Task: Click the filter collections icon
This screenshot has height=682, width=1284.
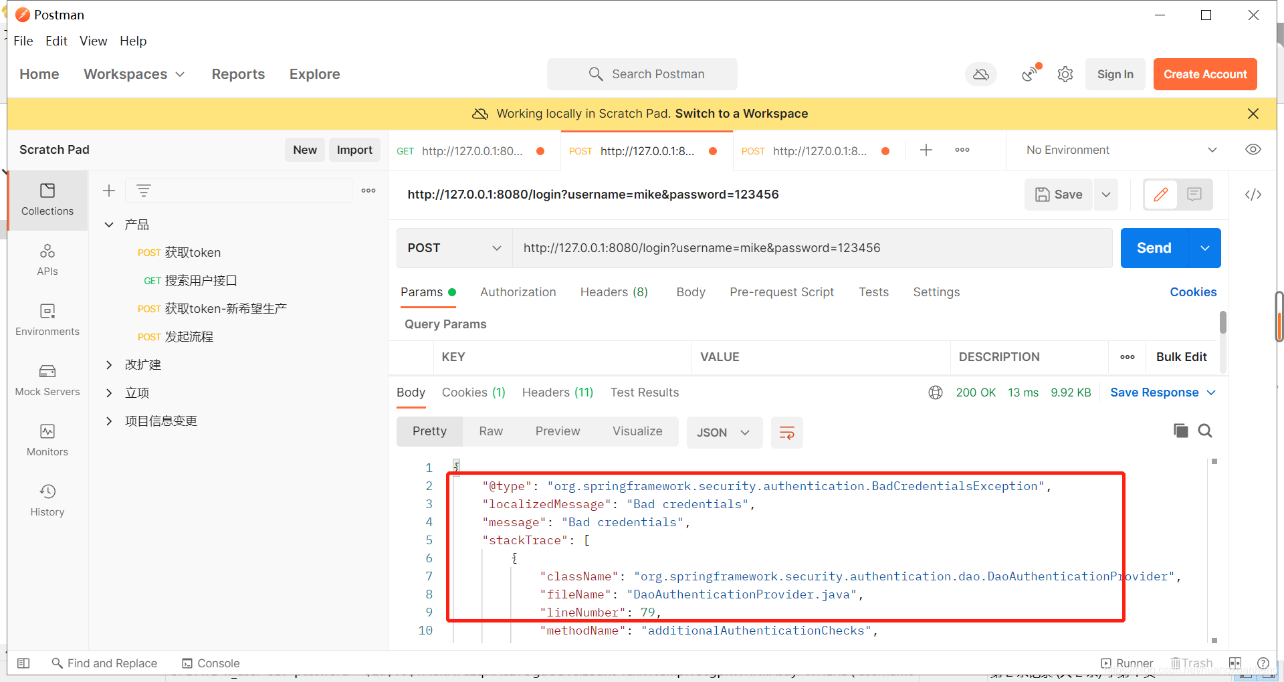Action: pos(144,191)
